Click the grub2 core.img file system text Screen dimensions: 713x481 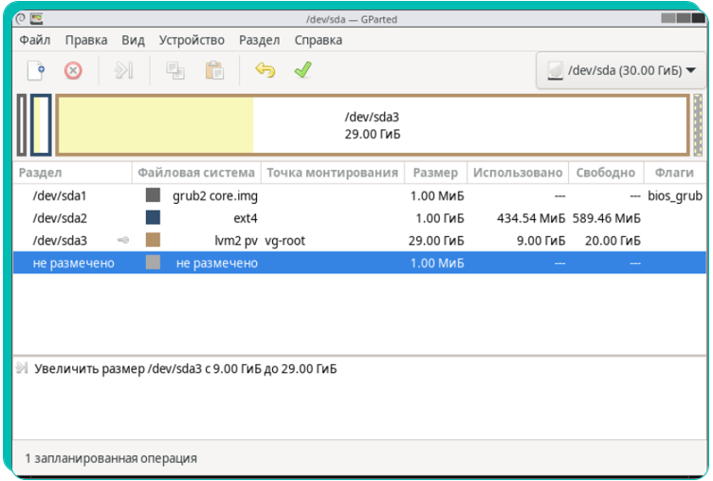pyautogui.click(x=215, y=196)
